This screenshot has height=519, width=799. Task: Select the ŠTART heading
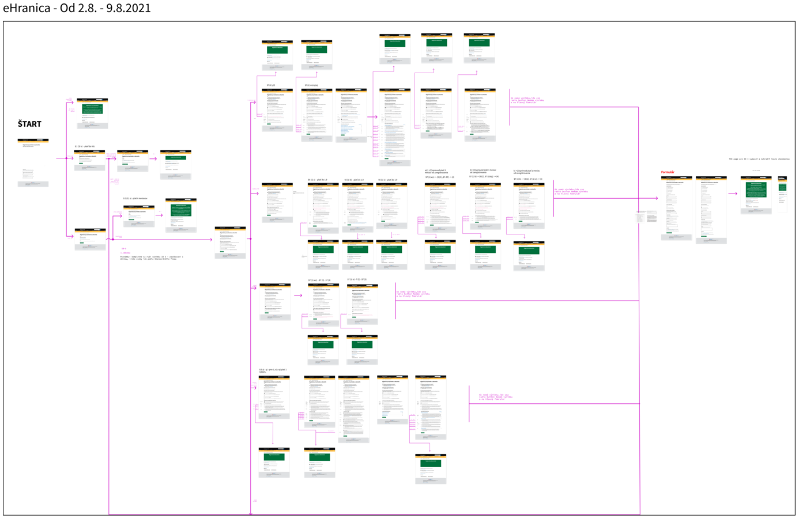(29, 124)
